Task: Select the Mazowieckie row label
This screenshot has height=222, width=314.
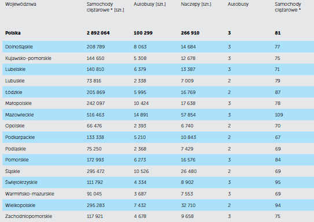Action: [x=20, y=115]
